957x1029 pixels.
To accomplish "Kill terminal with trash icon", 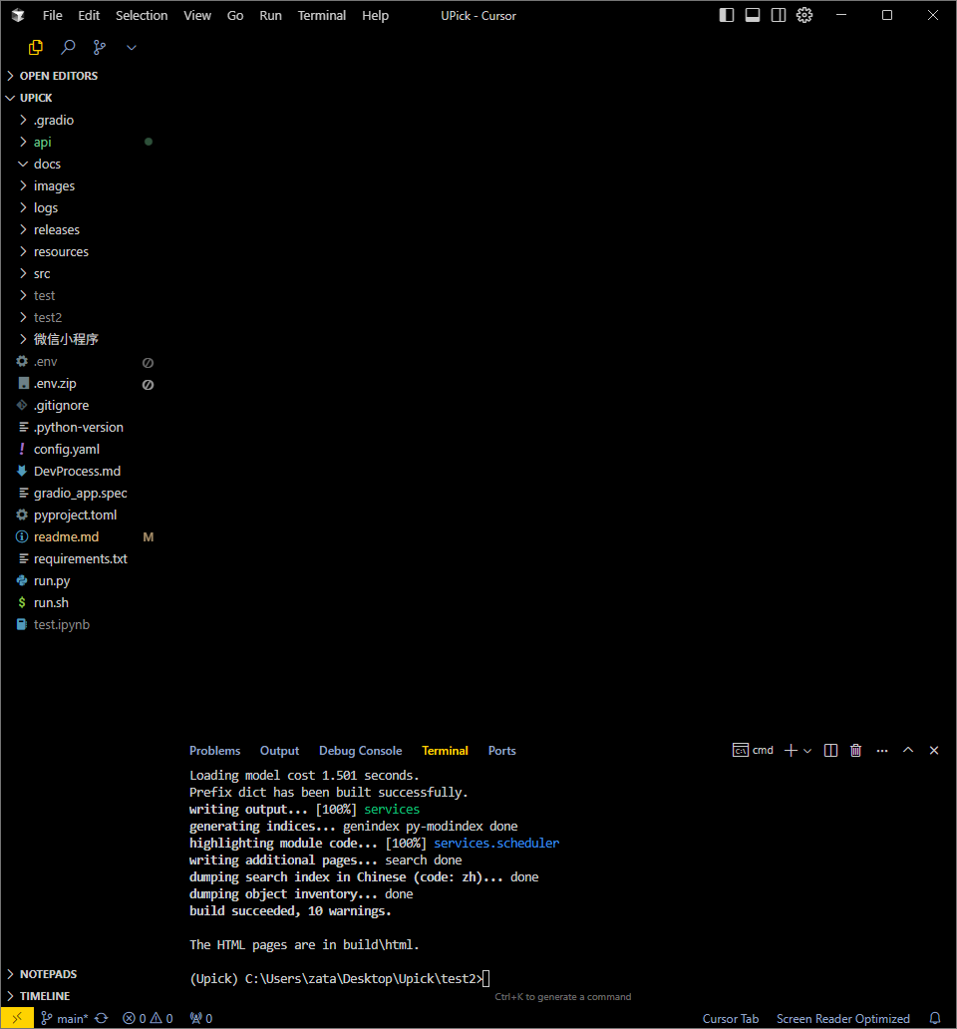I will (856, 750).
